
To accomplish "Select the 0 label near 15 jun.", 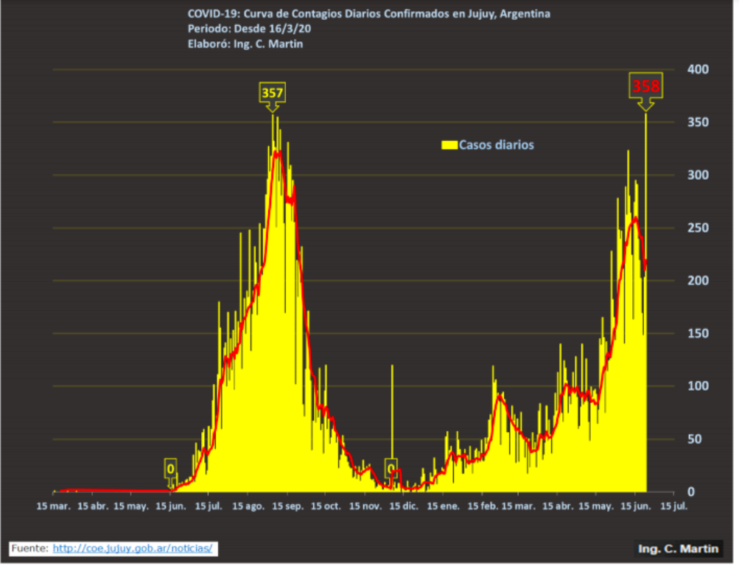I will (171, 468).
